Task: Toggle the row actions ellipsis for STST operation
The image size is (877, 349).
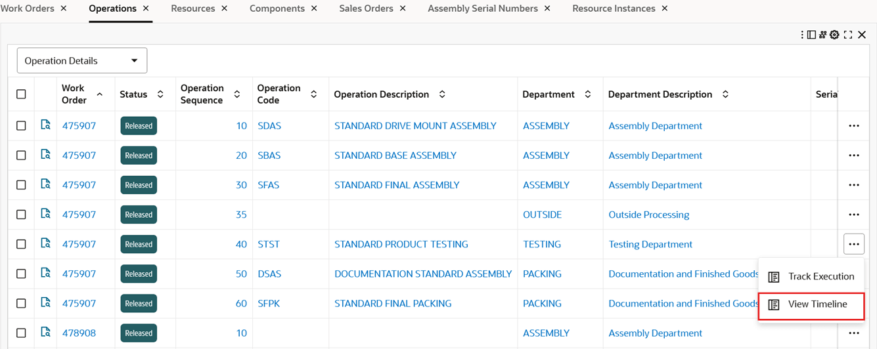Action: (854, 244)
